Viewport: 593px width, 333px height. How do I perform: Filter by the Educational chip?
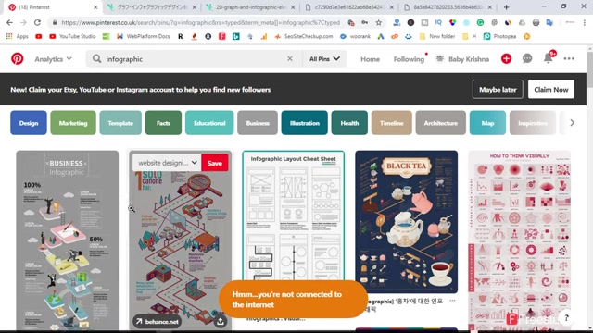tap(209, 123)
